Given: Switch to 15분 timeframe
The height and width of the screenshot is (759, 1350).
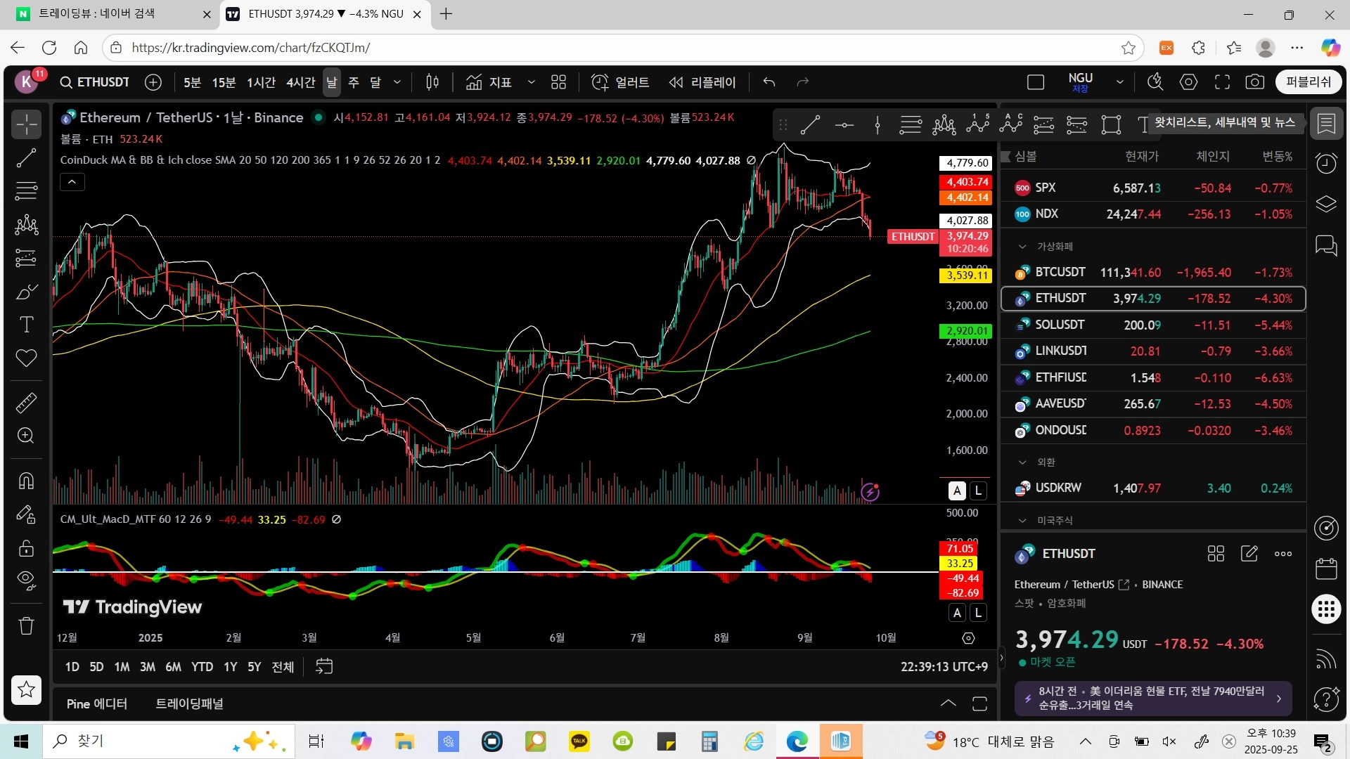Looking at the screenshot, I should (x=224, y=82).
